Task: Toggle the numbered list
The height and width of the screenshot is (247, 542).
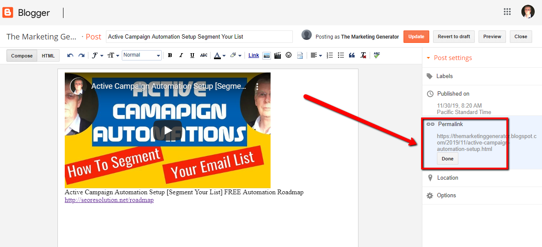Action: [x=330, y=55]
